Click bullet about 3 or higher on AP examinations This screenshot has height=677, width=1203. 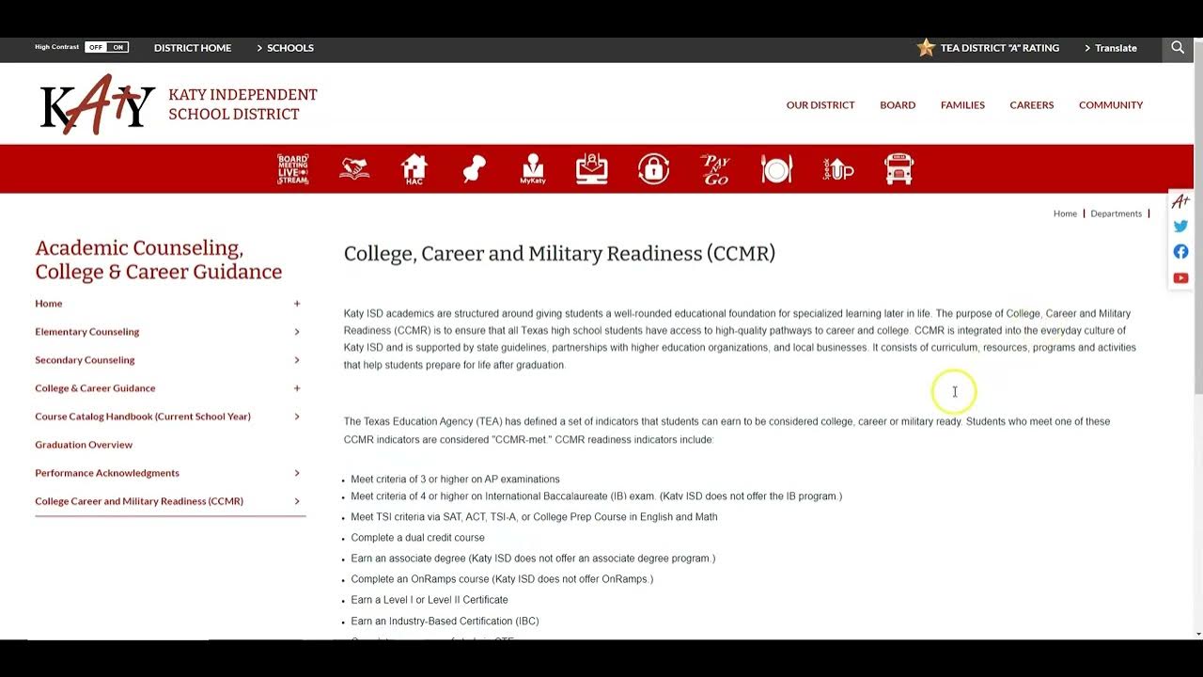(455, 480)
